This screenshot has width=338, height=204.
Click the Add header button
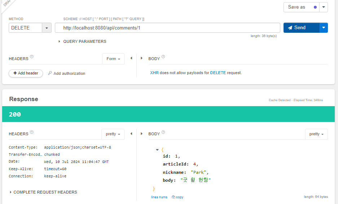26,73
